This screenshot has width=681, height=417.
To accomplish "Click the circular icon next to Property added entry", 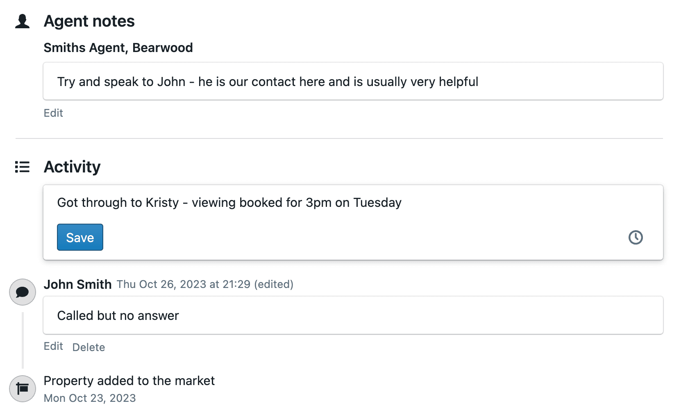I will 23,388.
